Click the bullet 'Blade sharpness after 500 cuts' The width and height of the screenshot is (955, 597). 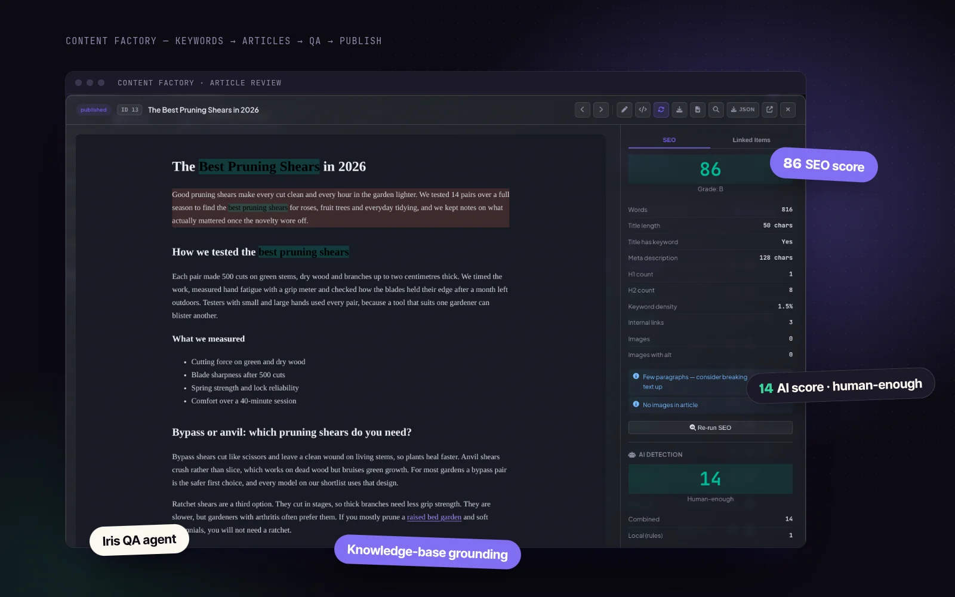pyautogui.click(x=238, y=375)
